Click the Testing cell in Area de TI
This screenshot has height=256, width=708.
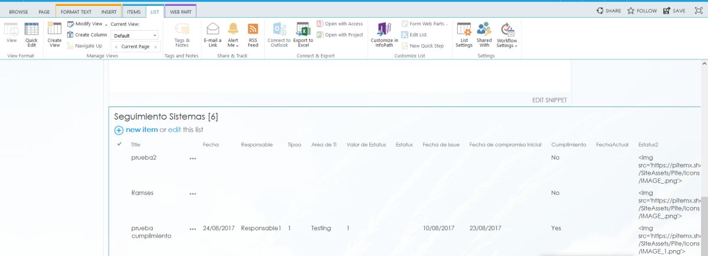(321, 228)
